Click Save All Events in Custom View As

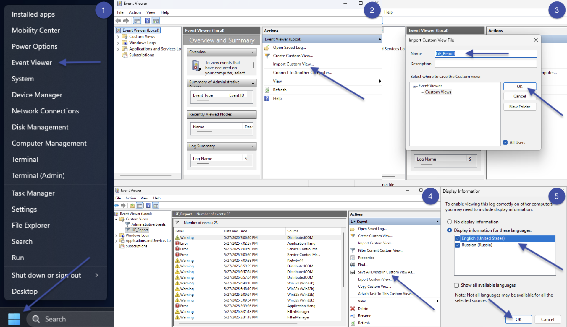(x=386, y=272)
